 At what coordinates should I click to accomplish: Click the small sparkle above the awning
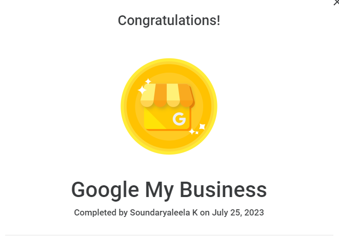pyautogui.click(x=148, y=81)
